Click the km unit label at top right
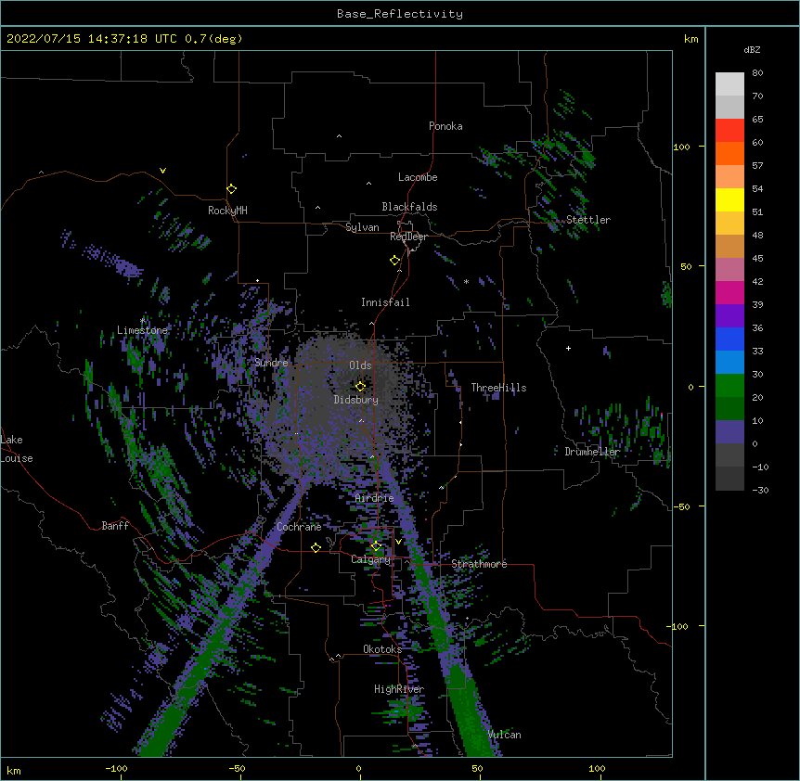The height and width of the screenshot is (781, 800). click(x=691, y=39)
